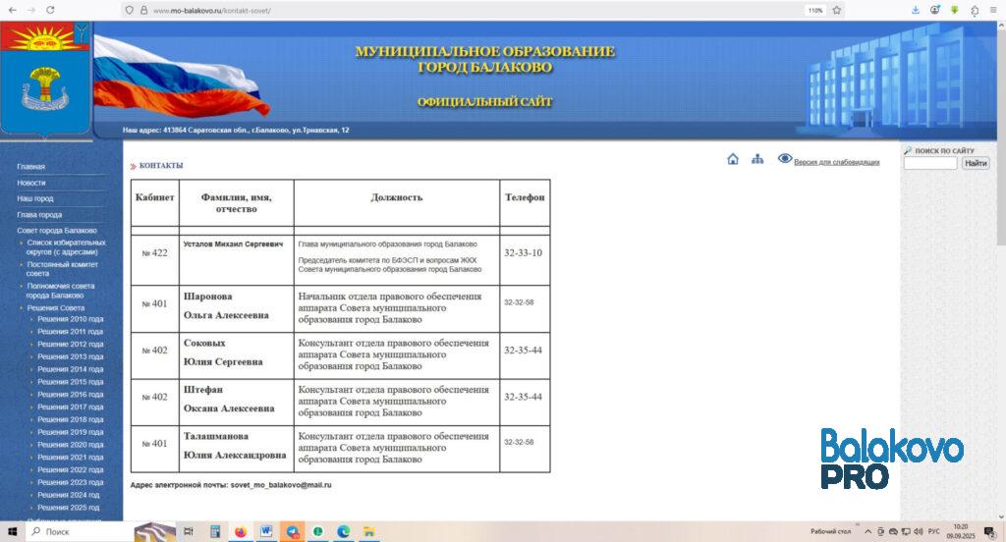Screen dimensions: 1006x542
Task: Go back to the previous page
Action: [x=12, y=10]
